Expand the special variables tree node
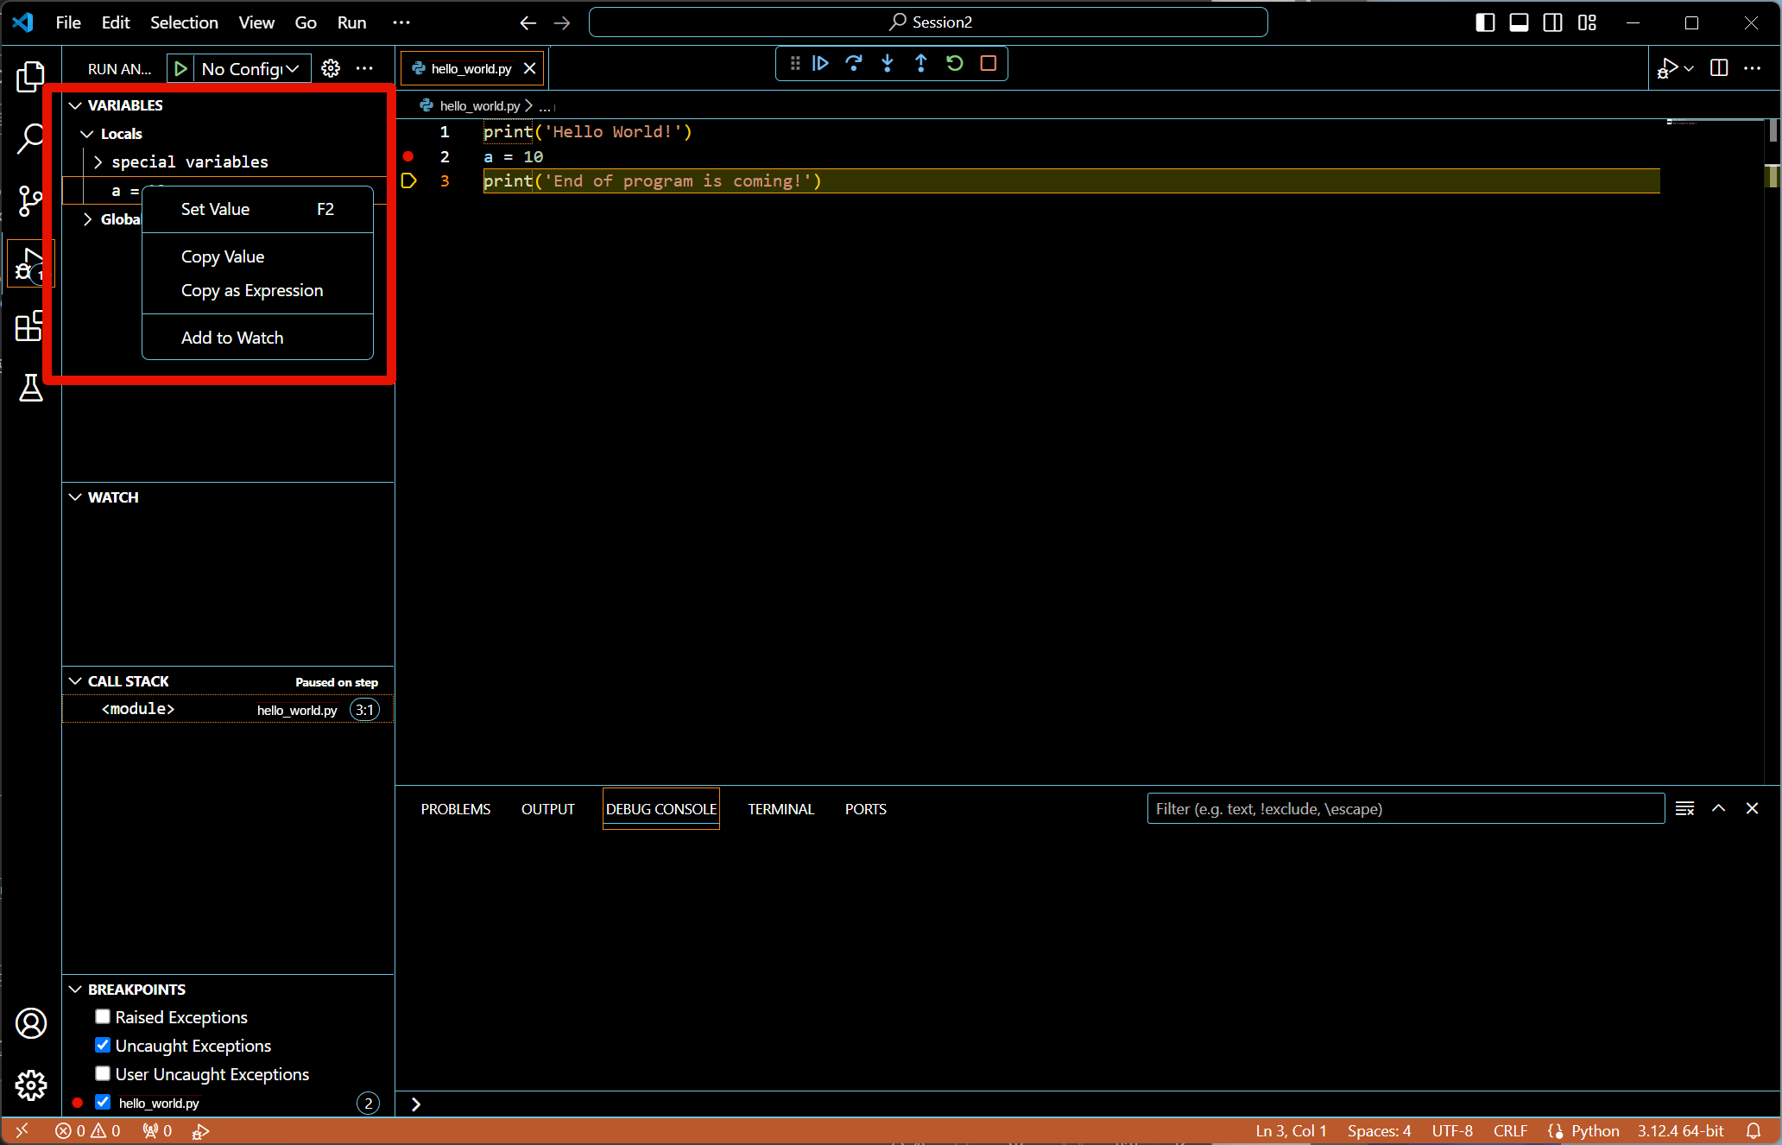Screen dimensions: 1782x1145 coord(98,161)
